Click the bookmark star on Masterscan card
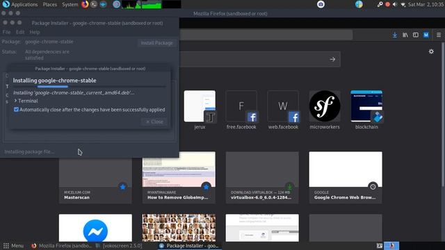445x250 pixels. pos(122,187)
